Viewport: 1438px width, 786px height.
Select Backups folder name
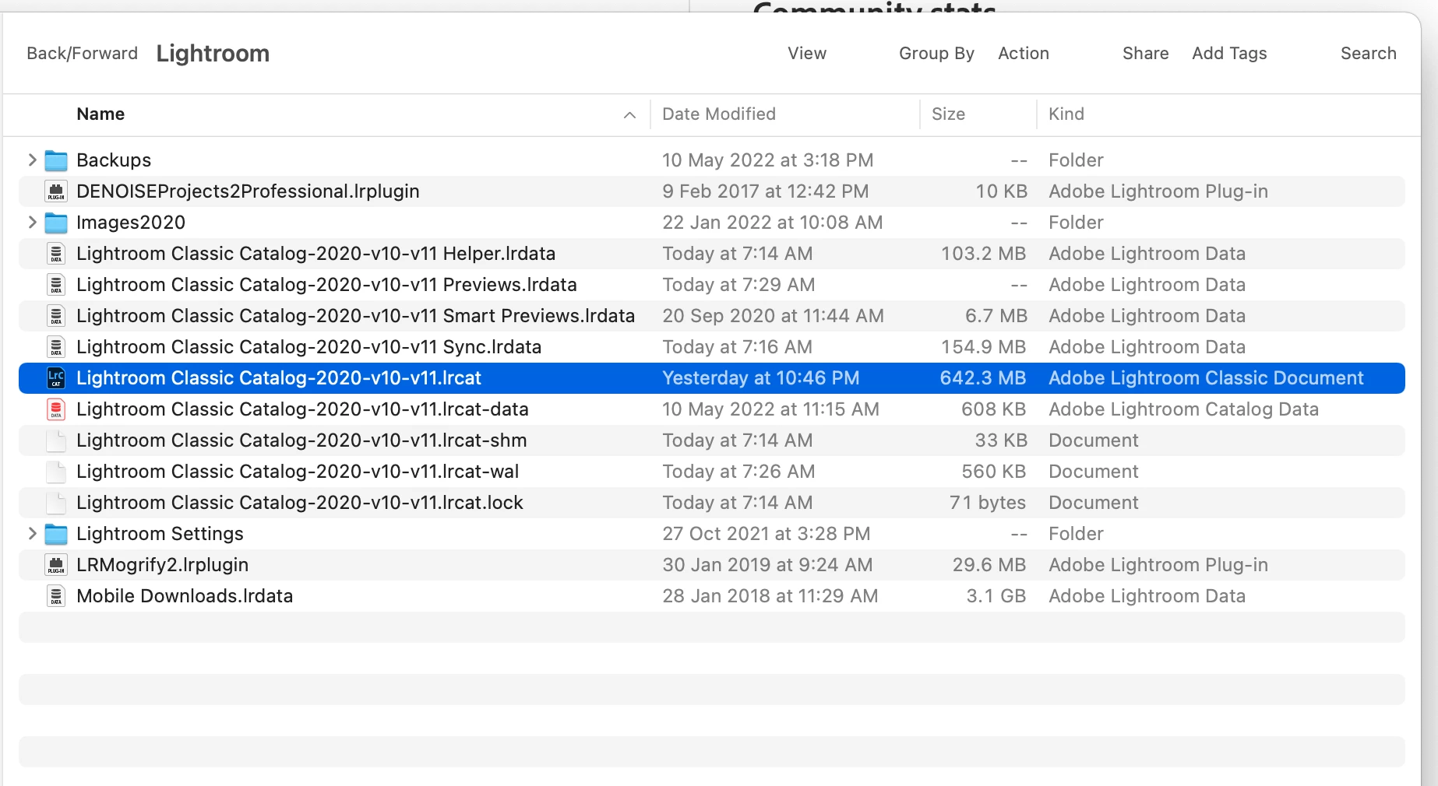pos(114,160)
